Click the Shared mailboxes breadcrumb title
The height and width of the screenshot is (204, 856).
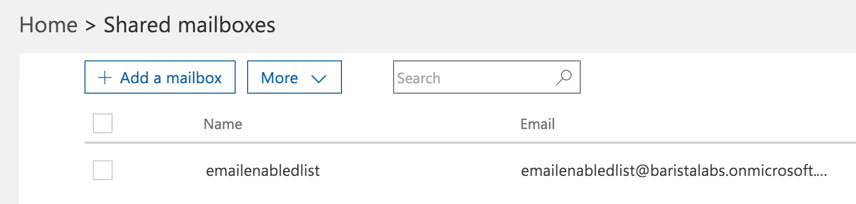[190, 25]
